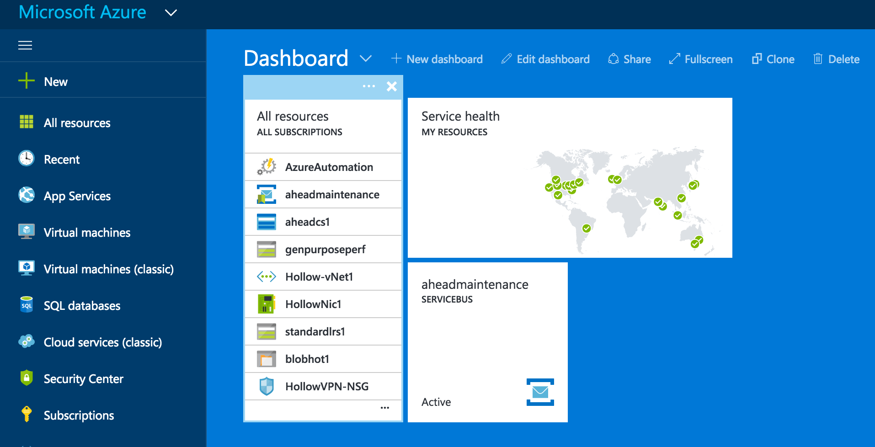Show more resources via bottom ellipsis
Viewport: 875px width, 447px height.
[x=384, y=408]
